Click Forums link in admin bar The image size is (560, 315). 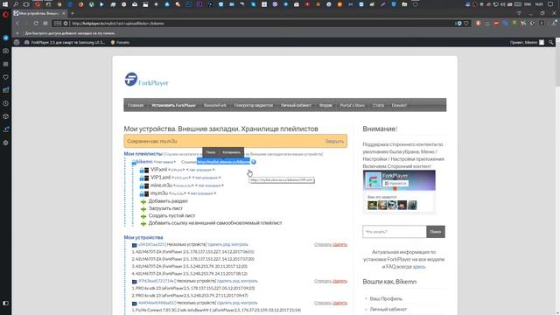(120, 42)
